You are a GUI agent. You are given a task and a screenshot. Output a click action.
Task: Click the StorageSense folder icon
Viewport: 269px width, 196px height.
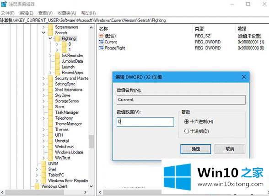(x=51, y=101)
